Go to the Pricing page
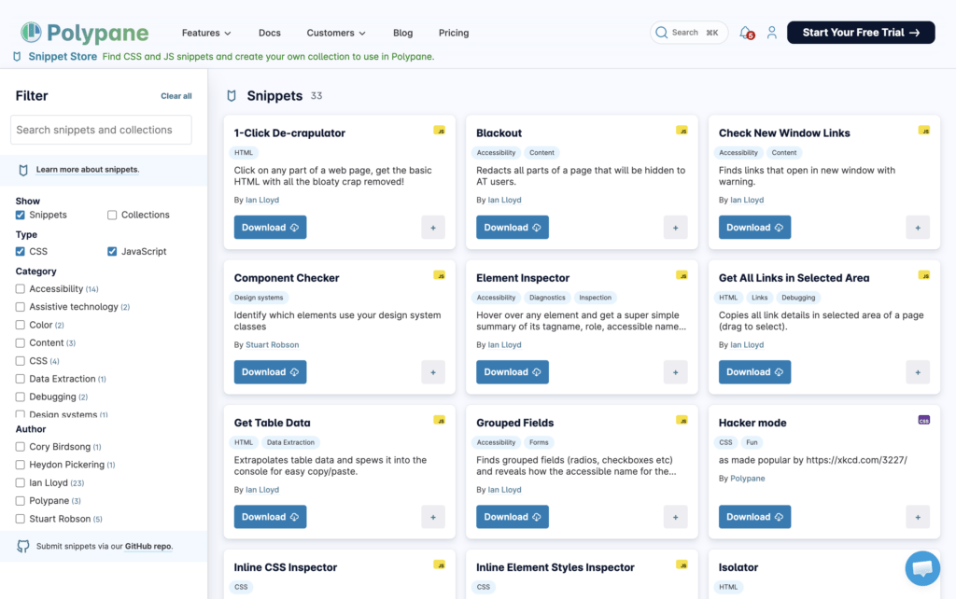956x599 pixels. point(454,33)
